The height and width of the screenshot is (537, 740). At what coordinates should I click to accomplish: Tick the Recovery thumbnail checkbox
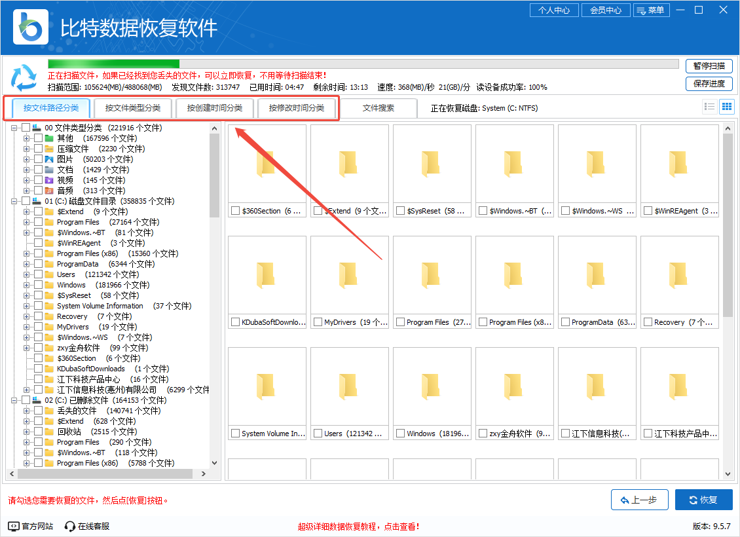tap(648, 322)
